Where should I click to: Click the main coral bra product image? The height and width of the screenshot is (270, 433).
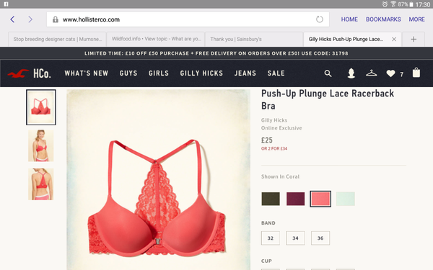[158, 179]
